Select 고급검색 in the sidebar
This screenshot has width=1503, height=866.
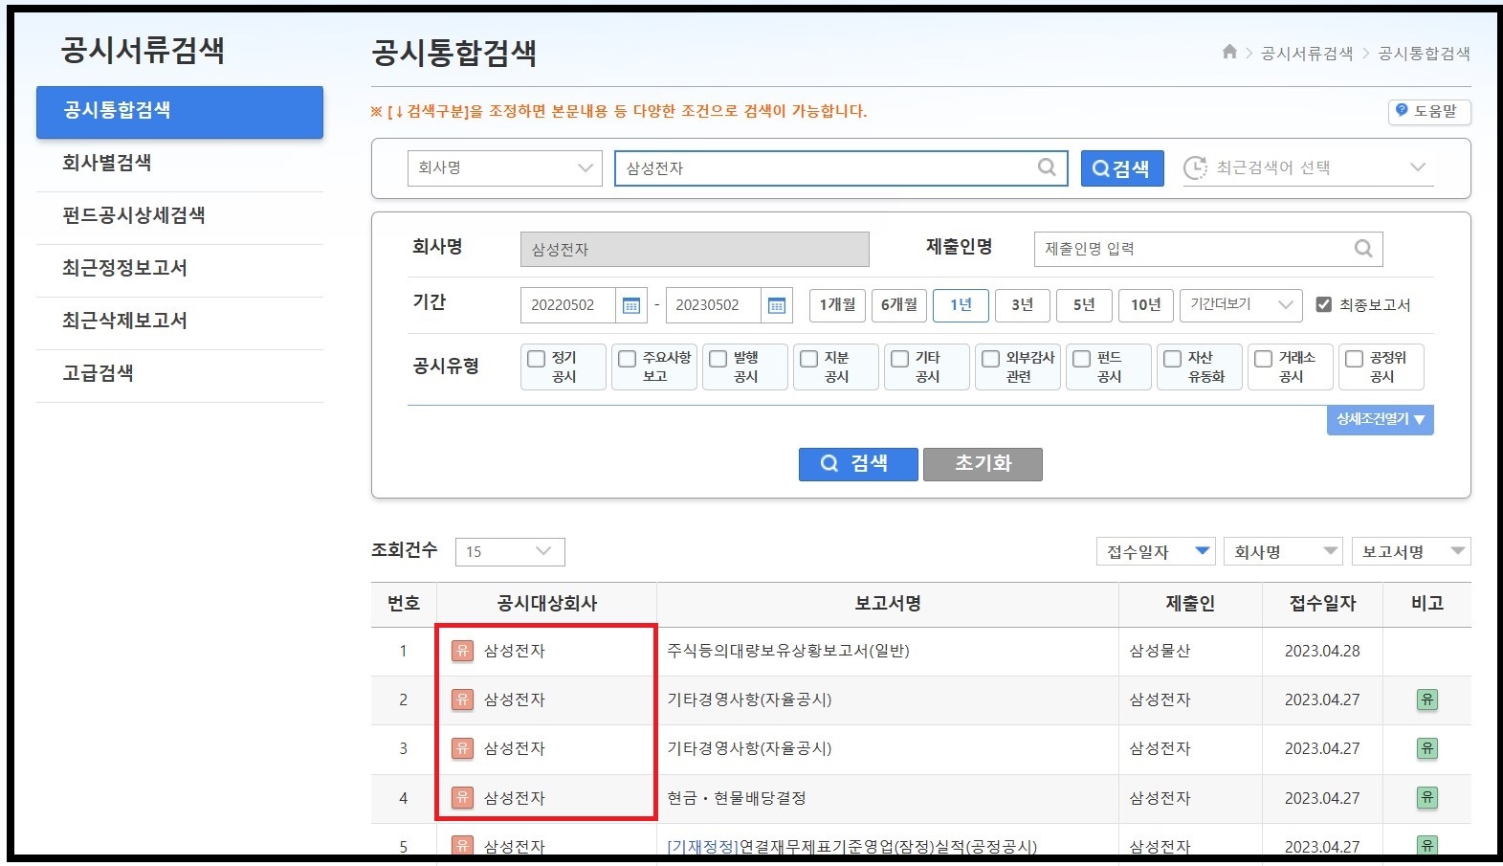click(180, 374)
